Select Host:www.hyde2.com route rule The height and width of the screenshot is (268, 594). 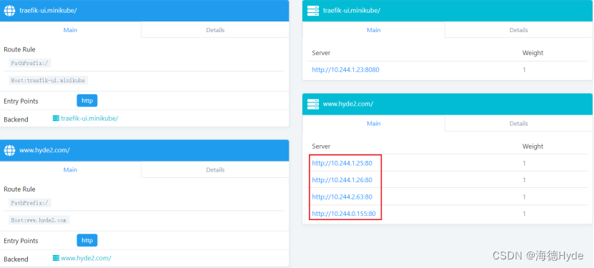click(39, 220)
